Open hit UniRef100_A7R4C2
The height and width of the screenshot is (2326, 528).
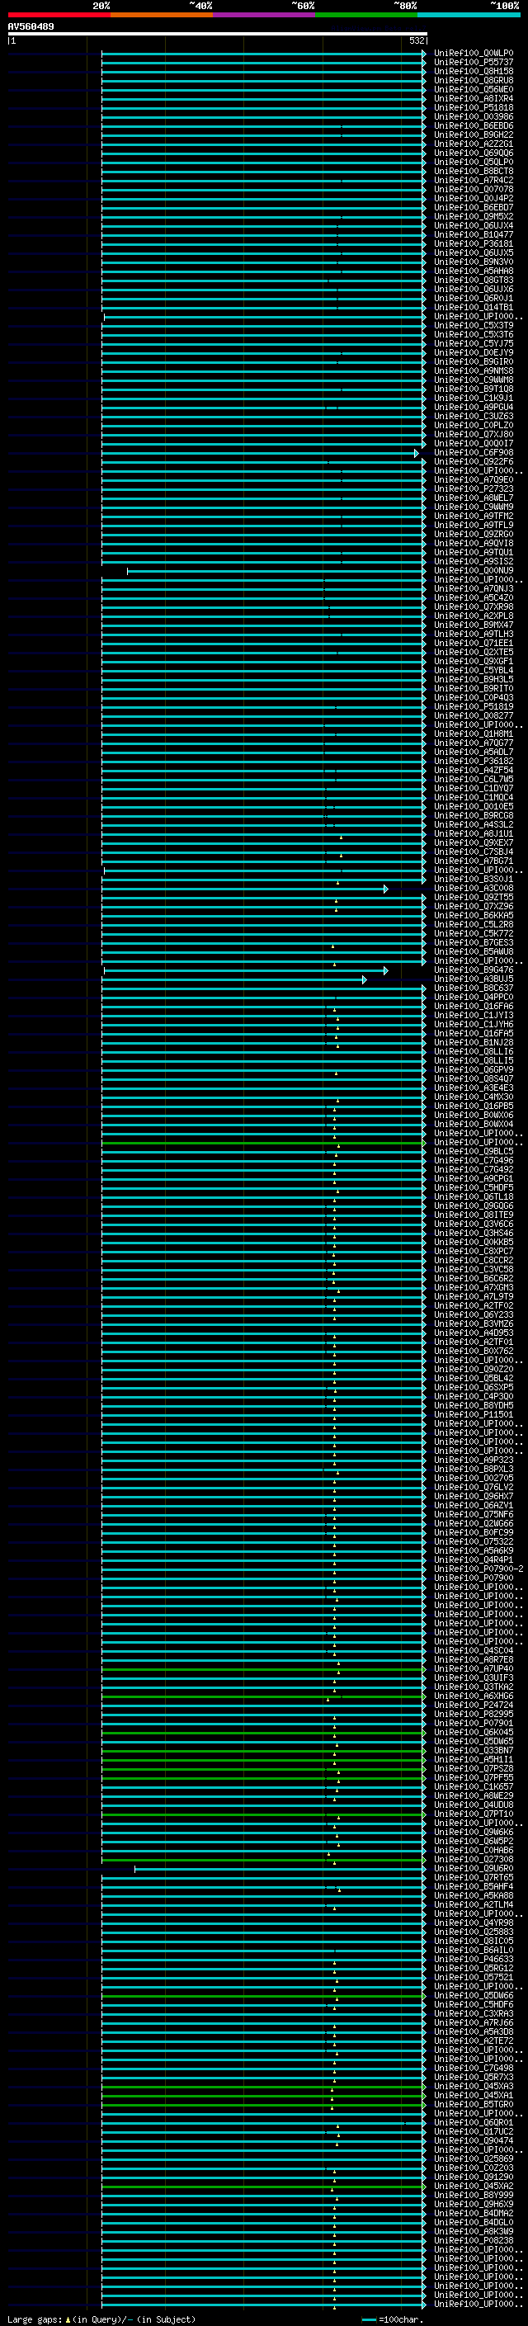point(473,181)
